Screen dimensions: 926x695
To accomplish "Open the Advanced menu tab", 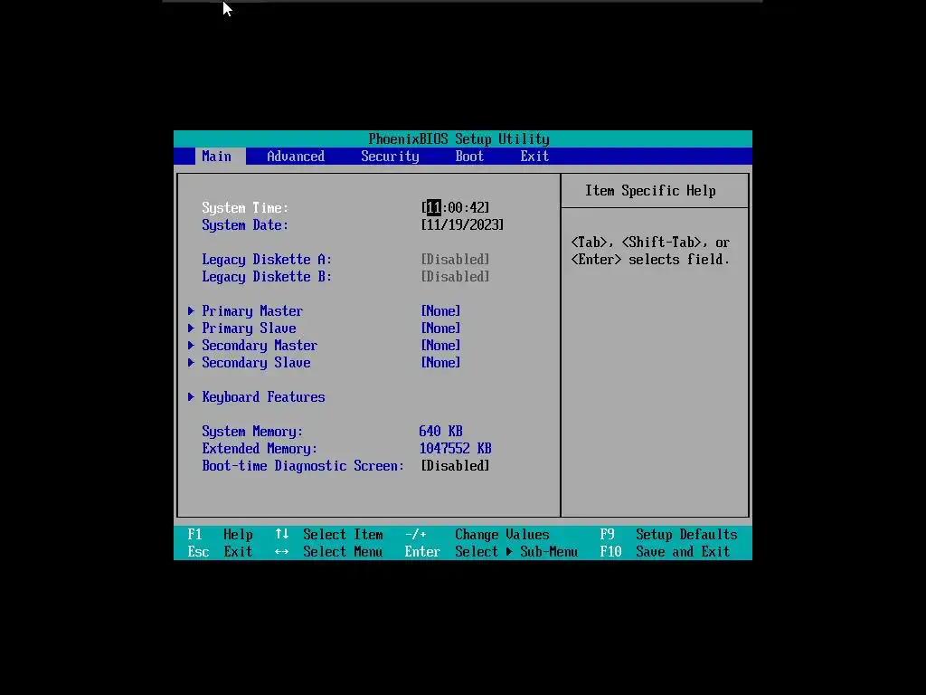I will [296, 156].
